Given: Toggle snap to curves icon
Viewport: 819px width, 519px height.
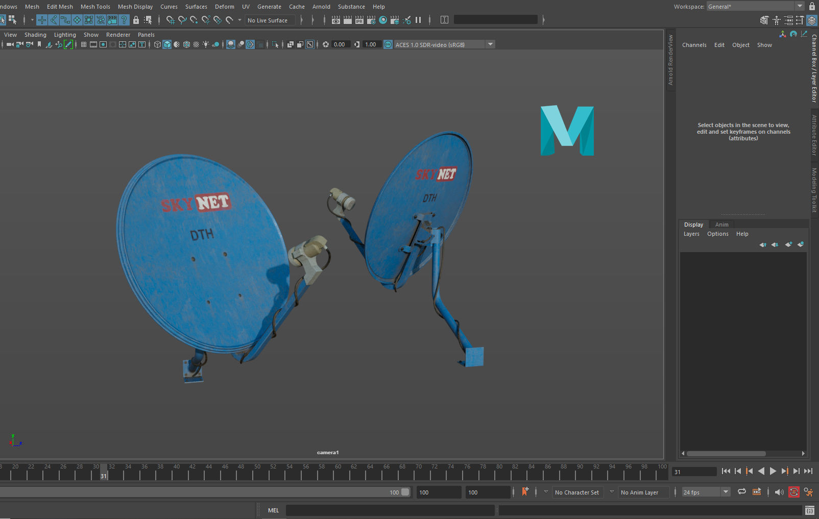Looking at the screenshot, I should [182, 20].
